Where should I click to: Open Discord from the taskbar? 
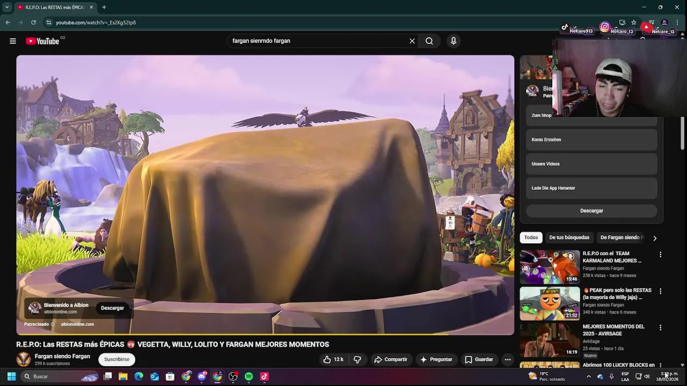[x=202, y=376]
